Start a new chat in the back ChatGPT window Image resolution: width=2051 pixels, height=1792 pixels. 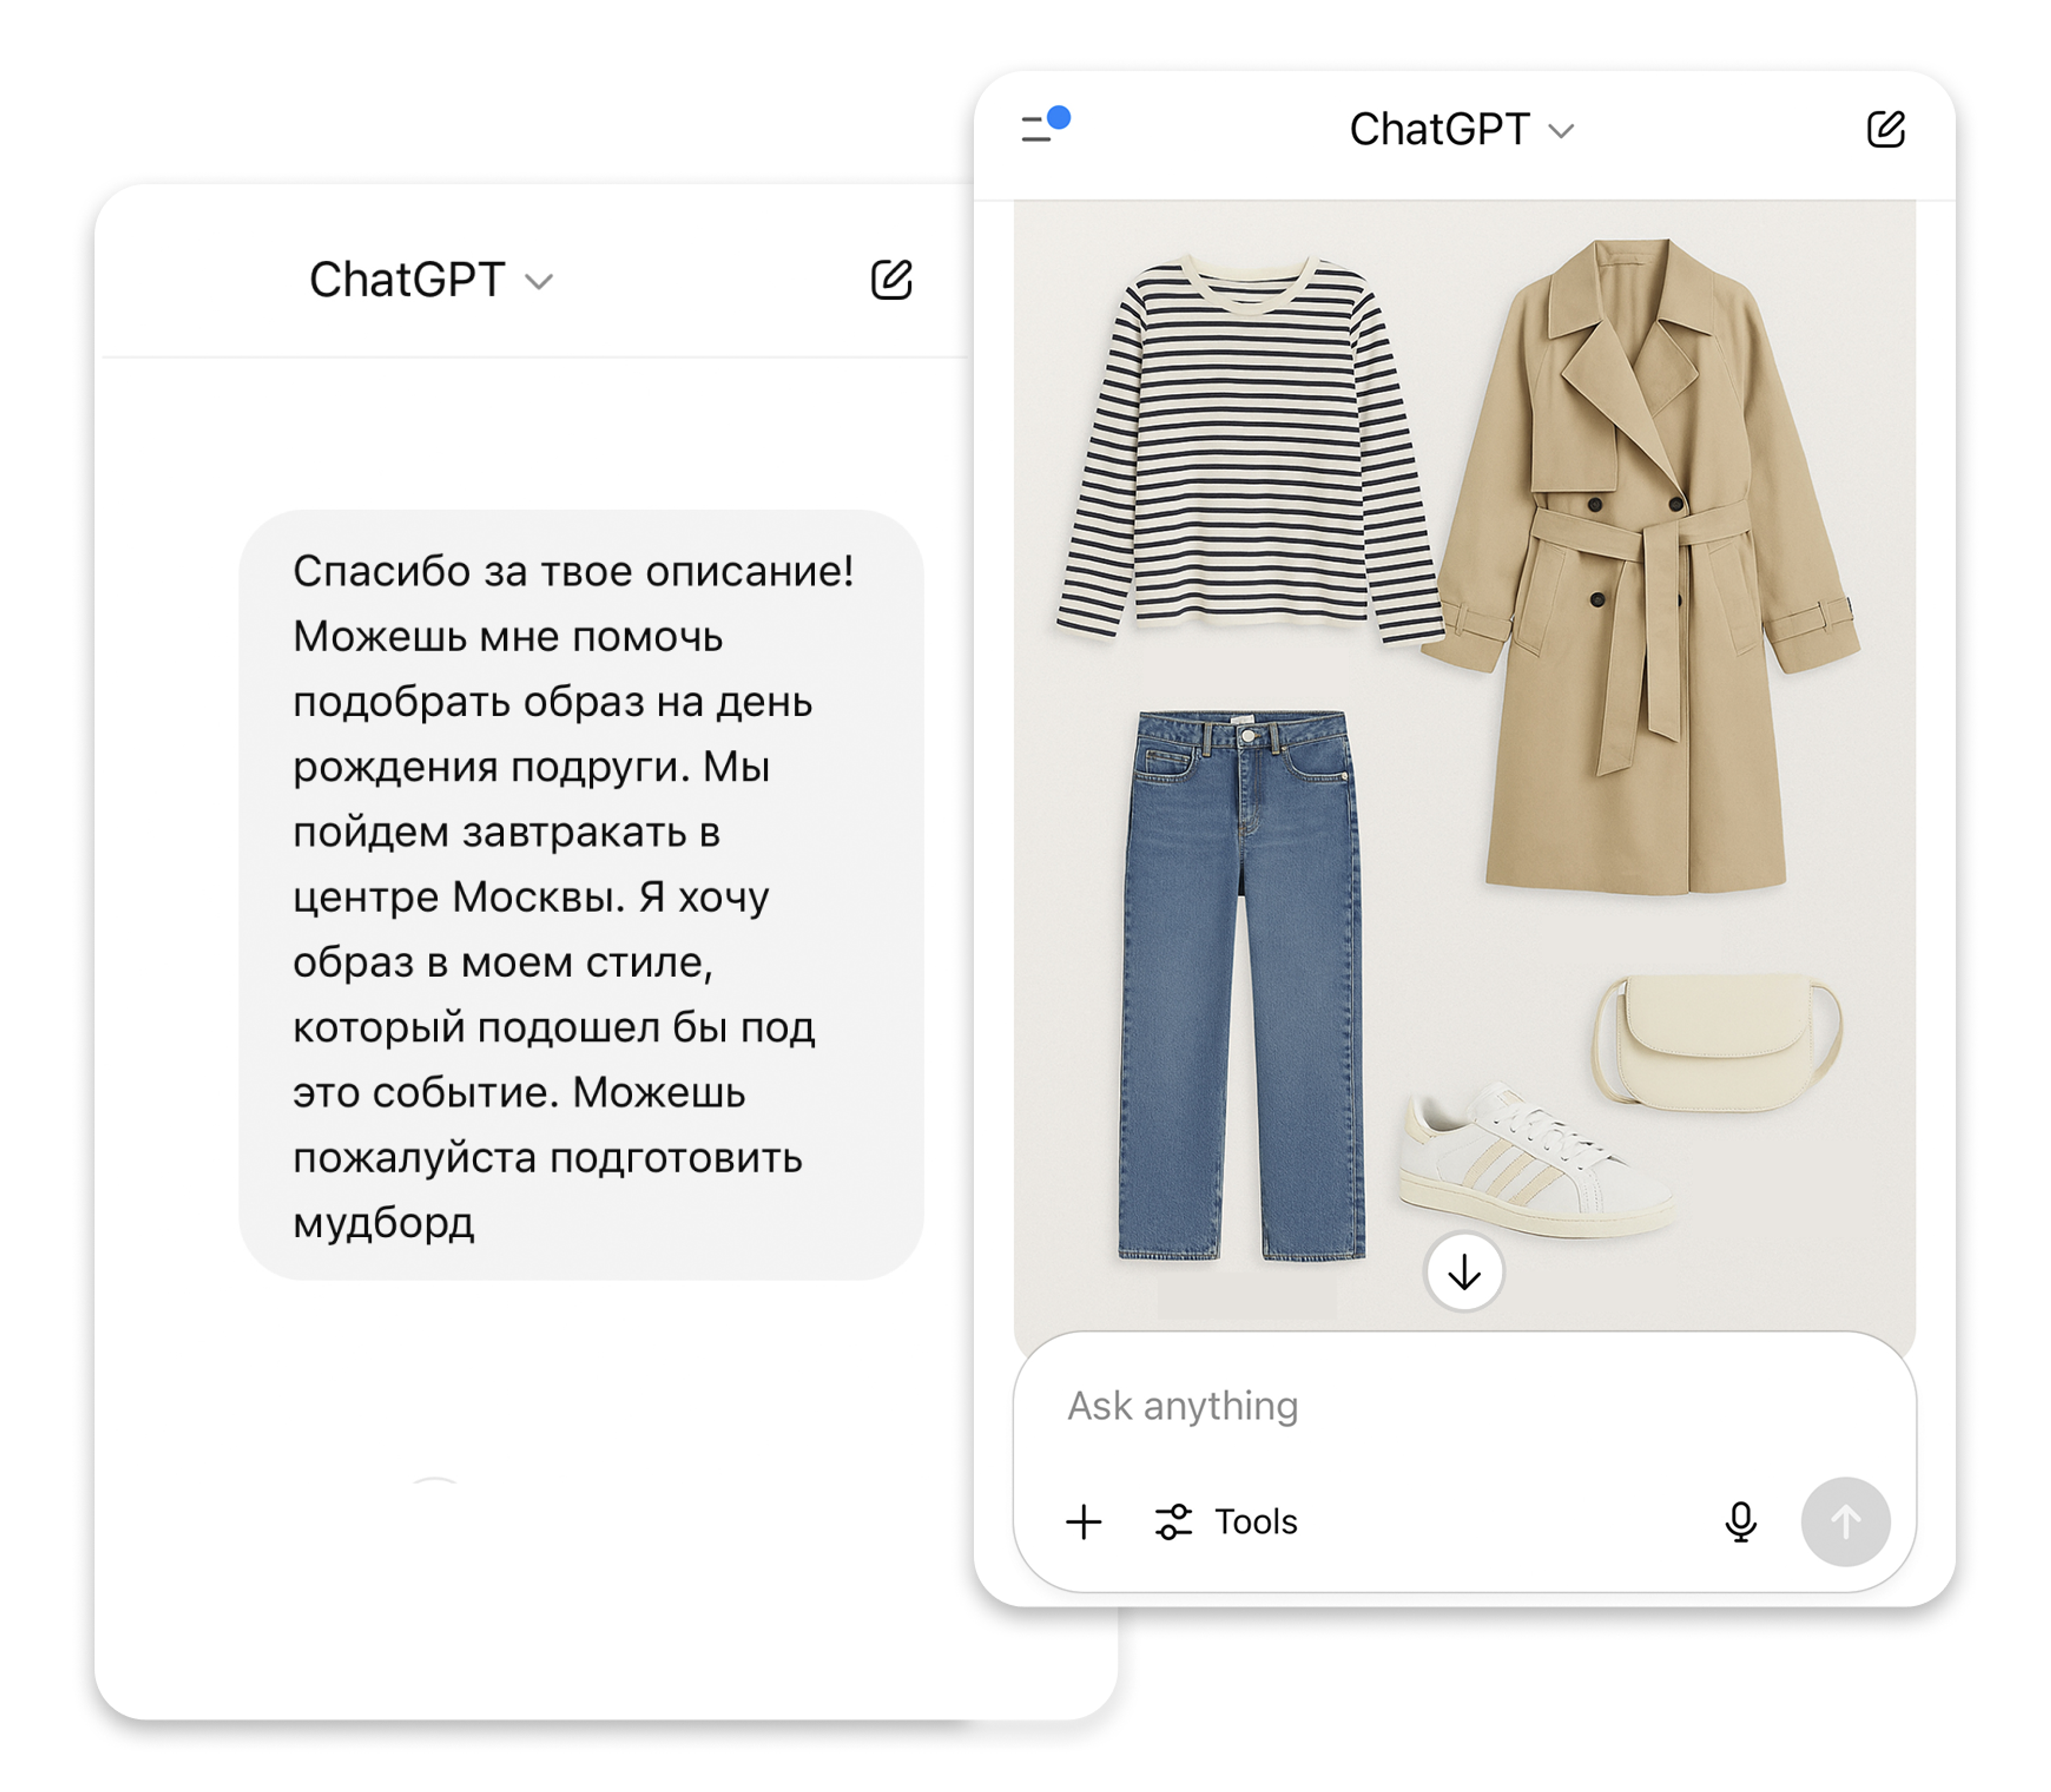pyautogui.click(x=890, y=279)
